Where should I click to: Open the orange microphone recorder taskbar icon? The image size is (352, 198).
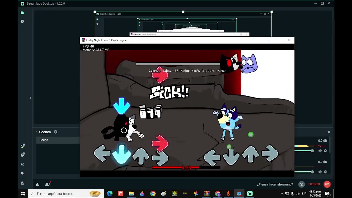228,194
